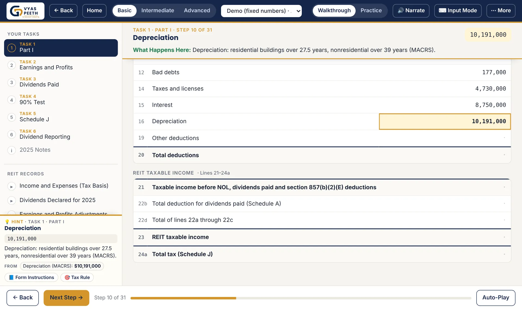Click the info icon beside 2025 Notes
522x310 pixels.
click(11, 150)
